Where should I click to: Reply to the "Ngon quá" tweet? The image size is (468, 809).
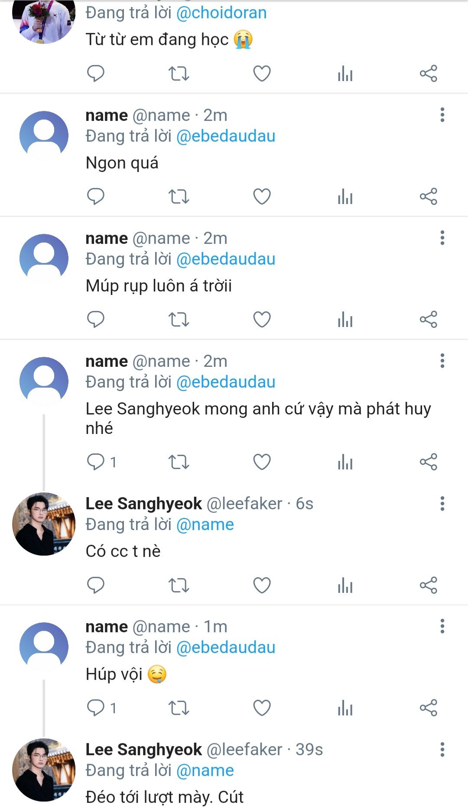tap(96, 197)
